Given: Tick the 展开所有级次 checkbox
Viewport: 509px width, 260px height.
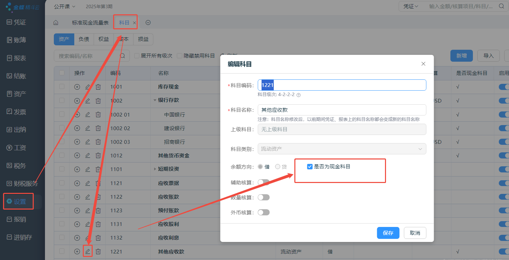Looking at the screenshot, I should tap(137, 56).
